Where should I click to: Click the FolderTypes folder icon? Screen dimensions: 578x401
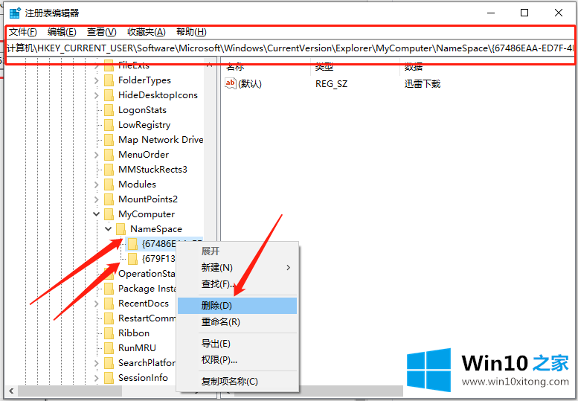(x=109, y=80)
